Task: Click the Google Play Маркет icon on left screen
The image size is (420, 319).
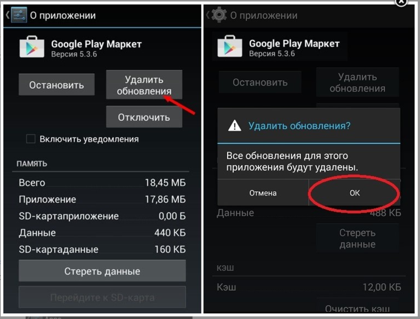Action: coord(32,46)
